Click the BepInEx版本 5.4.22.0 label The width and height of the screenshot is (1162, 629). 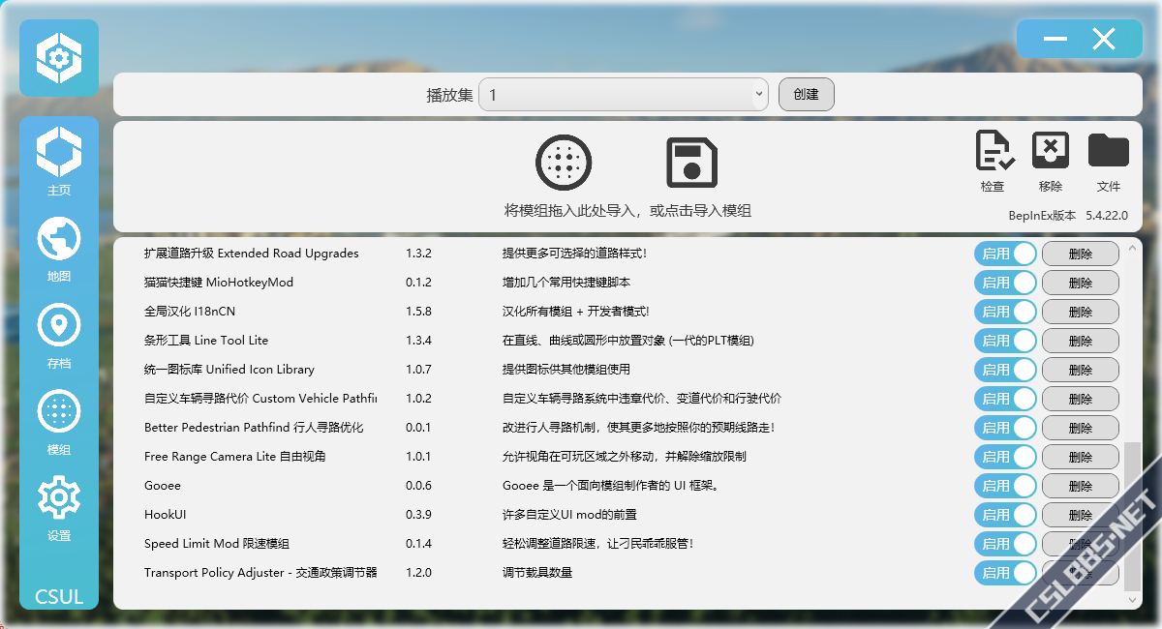[1068, 215]
